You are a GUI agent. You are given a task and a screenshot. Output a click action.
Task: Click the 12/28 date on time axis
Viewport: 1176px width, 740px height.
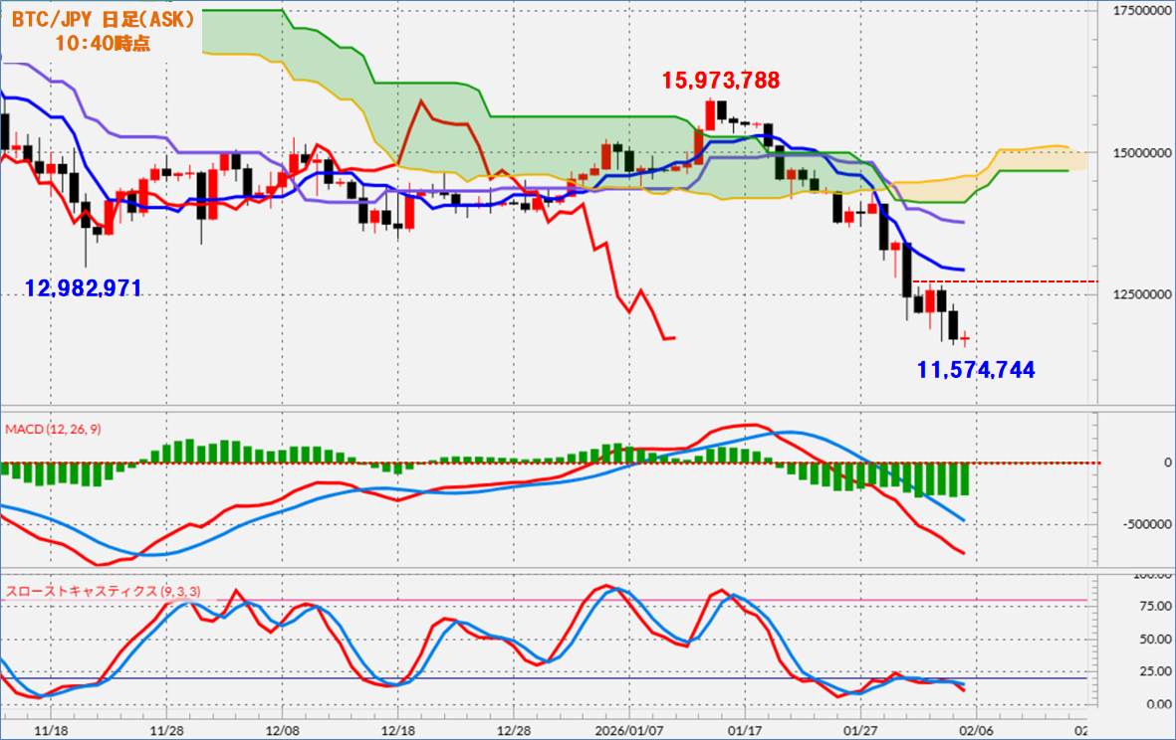pos(514,729)
